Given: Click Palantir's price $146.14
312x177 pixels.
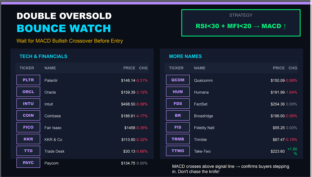Looking at the screenshot, I should click(128, 80).
